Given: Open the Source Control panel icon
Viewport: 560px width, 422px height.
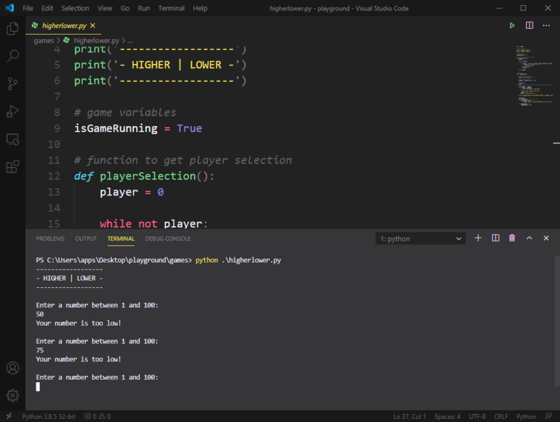Looking at the screenshot, I should pos(12,83).
